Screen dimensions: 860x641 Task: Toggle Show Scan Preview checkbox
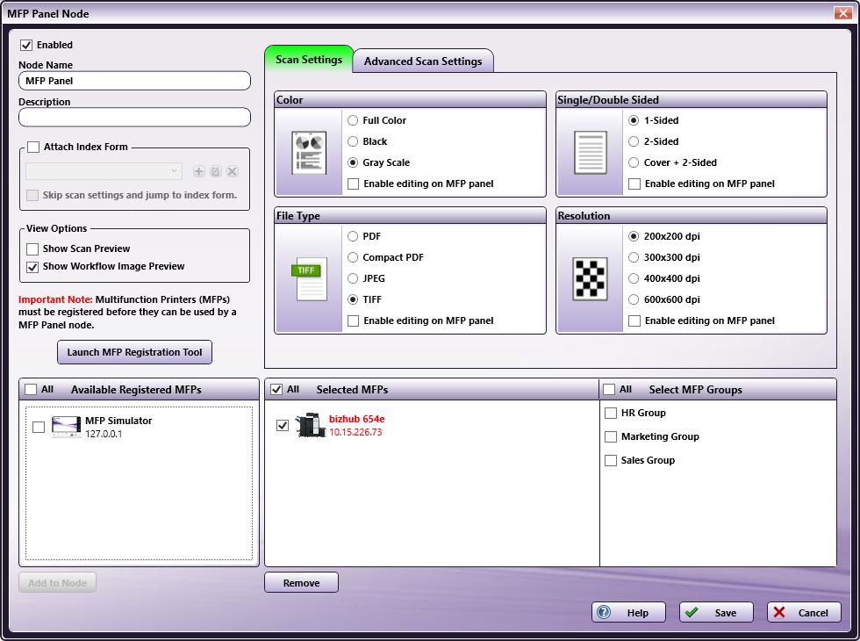click(x=33, y=249)
